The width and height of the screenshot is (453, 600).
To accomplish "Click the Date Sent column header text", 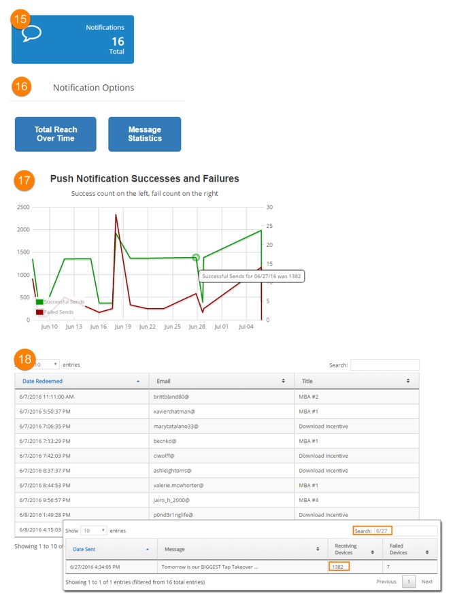I will point(84,549).
